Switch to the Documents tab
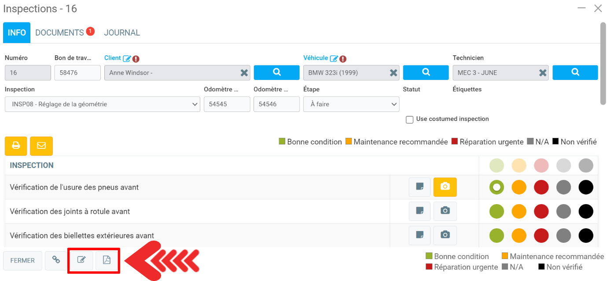 (59, 33)
